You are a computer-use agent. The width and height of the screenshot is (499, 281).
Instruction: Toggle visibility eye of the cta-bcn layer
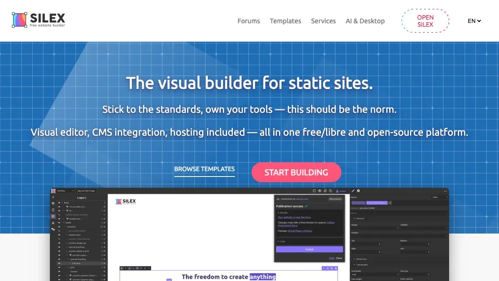59,271
